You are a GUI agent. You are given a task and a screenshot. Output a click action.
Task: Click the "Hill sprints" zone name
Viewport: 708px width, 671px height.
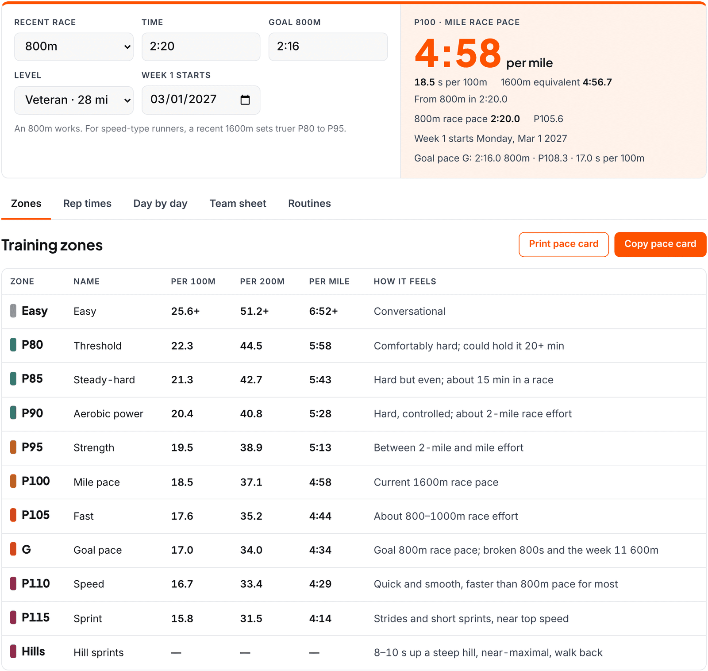point(99,652)
